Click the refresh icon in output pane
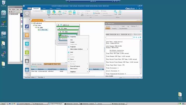Viewport: 186px width, 105px height. pyautogui.click(x=141, y=31)
